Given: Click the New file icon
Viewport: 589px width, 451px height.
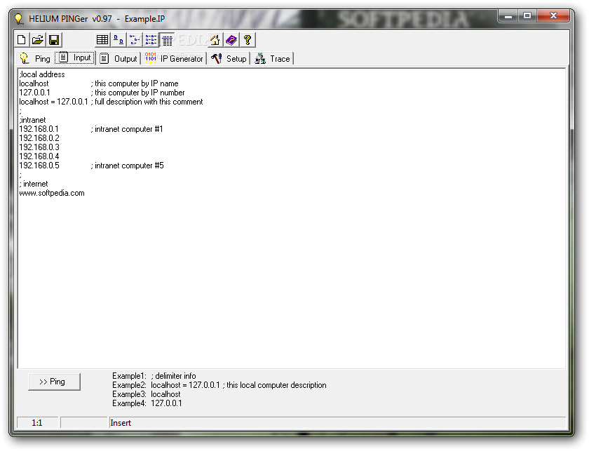Looking at the screenshot, I should tap(22, 40).
